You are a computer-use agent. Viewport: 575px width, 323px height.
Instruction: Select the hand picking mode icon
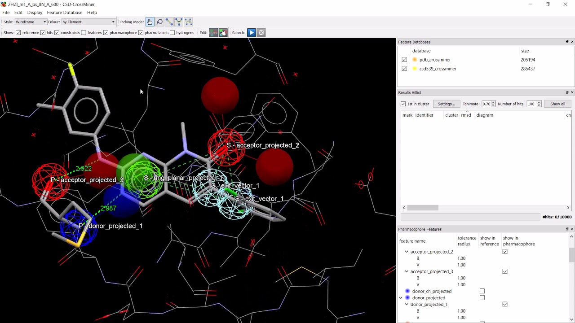(150, 22)
